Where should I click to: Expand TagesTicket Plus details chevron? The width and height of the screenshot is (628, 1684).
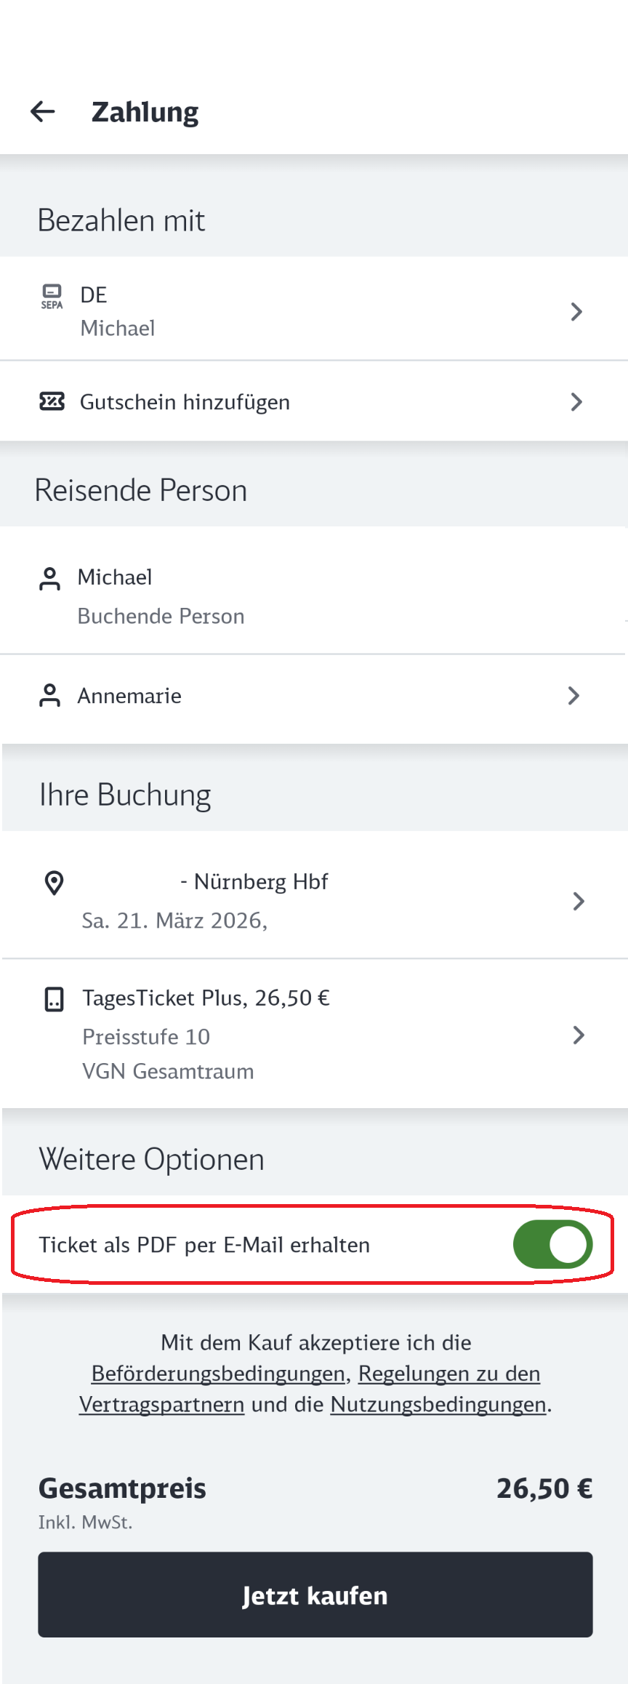pyautogui.click(x=579, y=1035)
